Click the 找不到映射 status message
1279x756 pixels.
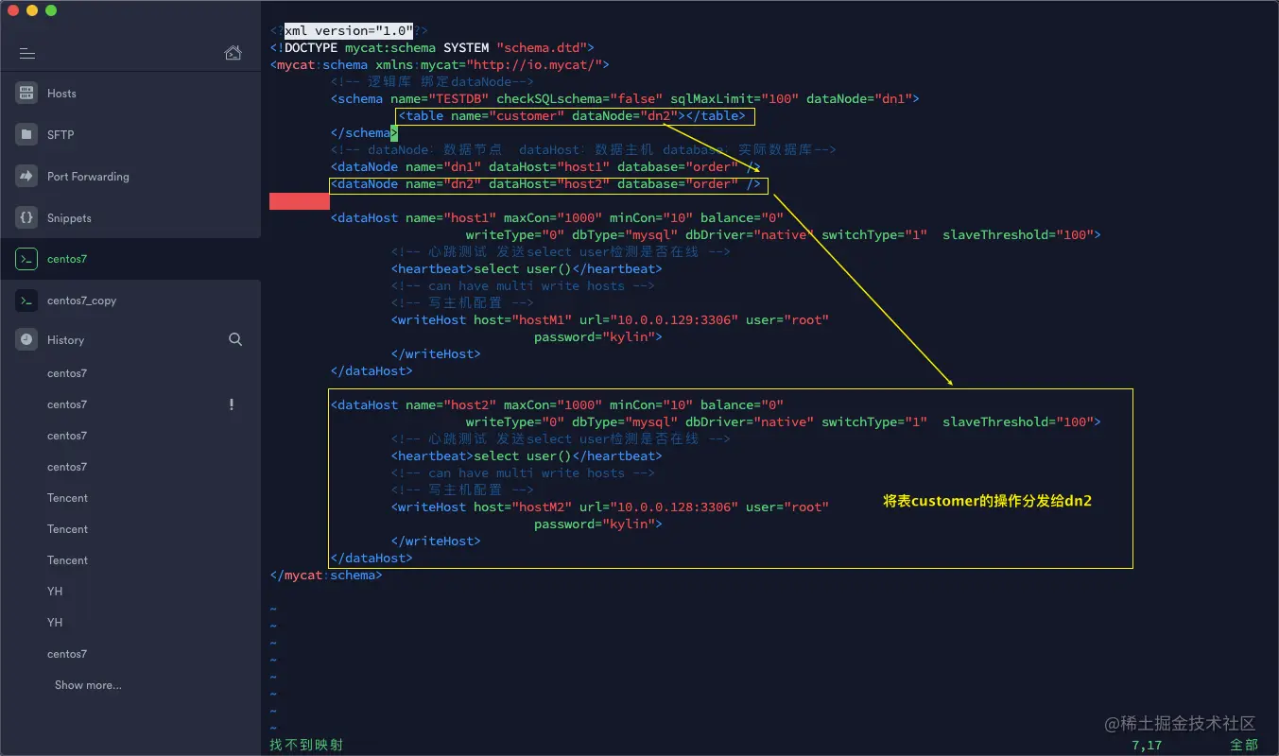[306, 746]
